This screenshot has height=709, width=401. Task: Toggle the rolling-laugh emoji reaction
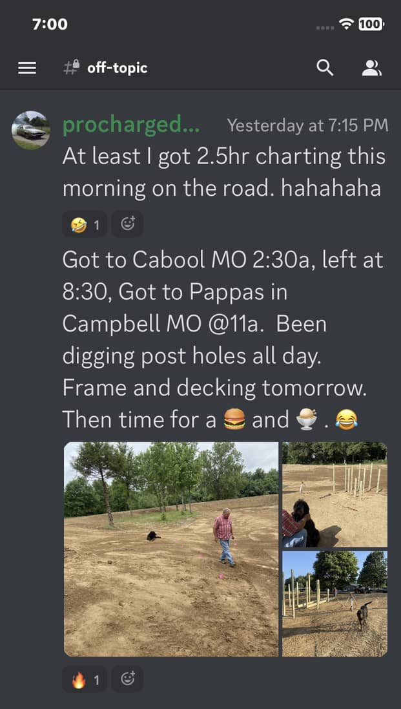pyautogui.click(x=85, y=224)
